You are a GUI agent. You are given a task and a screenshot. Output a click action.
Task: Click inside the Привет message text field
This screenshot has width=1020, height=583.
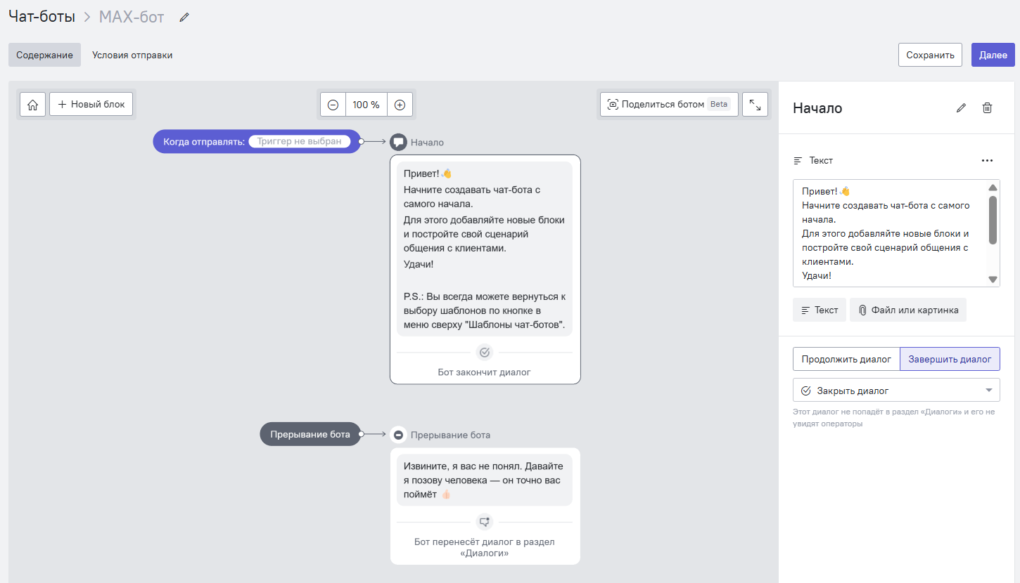click(886, 233)
